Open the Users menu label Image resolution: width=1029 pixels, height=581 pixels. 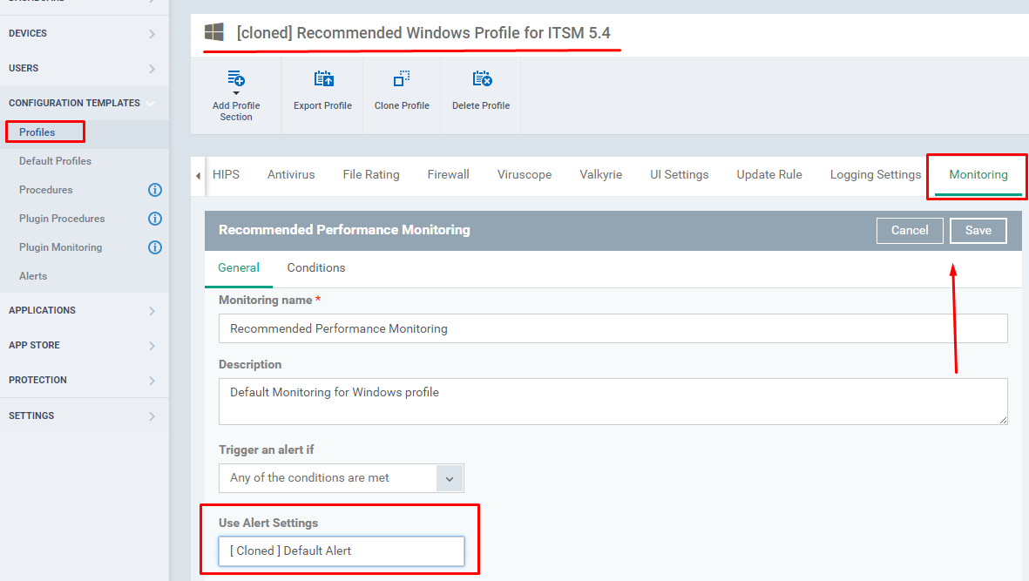(x=24, y=68)
